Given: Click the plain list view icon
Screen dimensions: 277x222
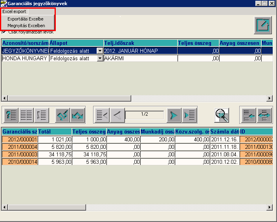Looking at the screenshot, I should pyautogui.click(x=26, y=115).
